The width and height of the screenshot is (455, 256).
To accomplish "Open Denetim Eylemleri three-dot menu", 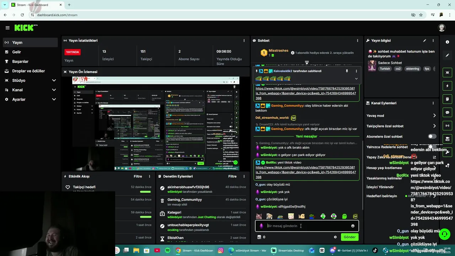I will pos(244,176).
